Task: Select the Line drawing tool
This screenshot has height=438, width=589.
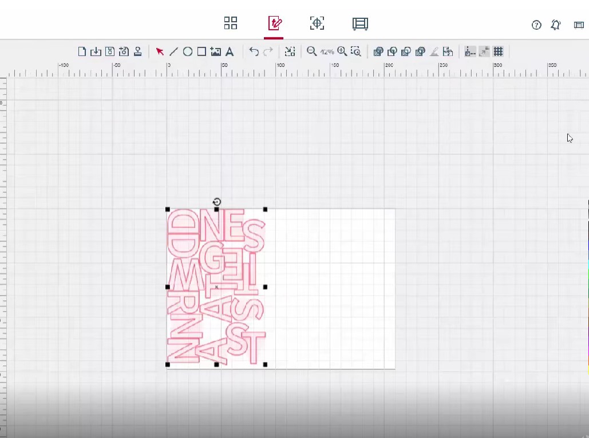Action: [173, 51]
